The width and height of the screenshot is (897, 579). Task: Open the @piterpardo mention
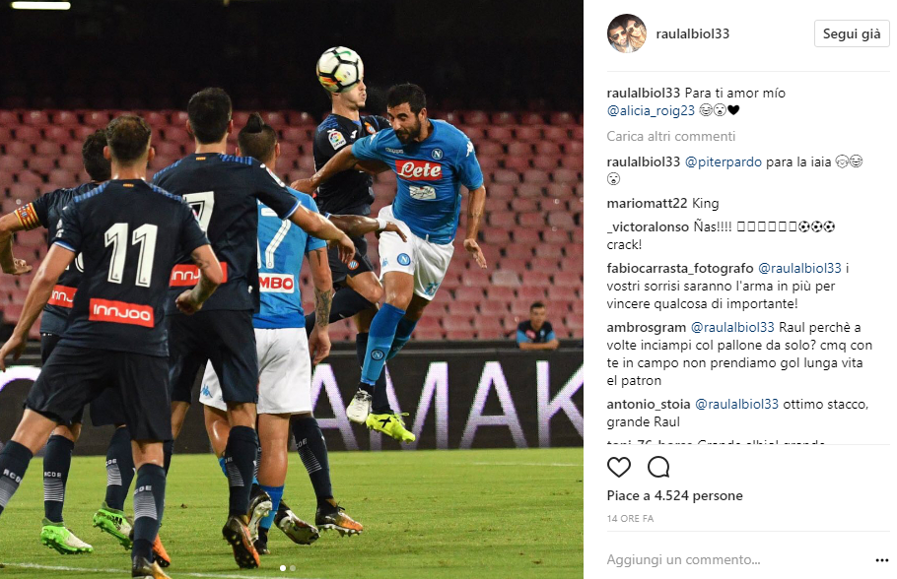point(724,161)
